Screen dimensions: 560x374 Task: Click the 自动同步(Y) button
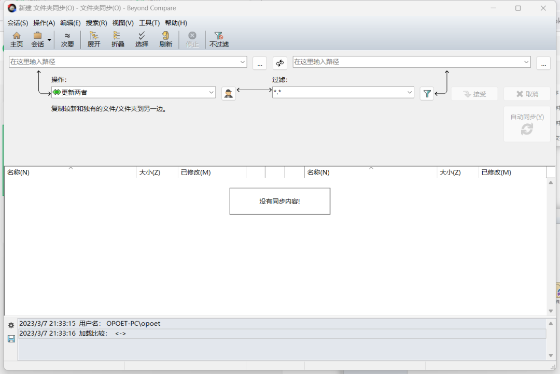(x=527, y=124)
